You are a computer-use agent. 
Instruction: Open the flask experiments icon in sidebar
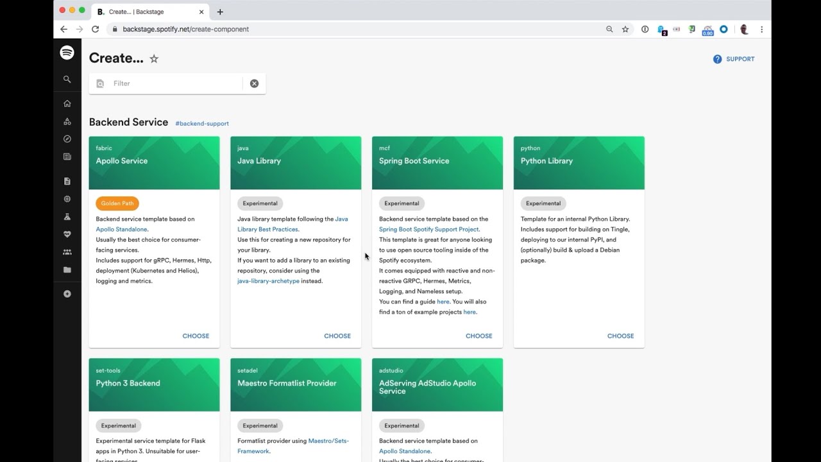pos(67,217)
